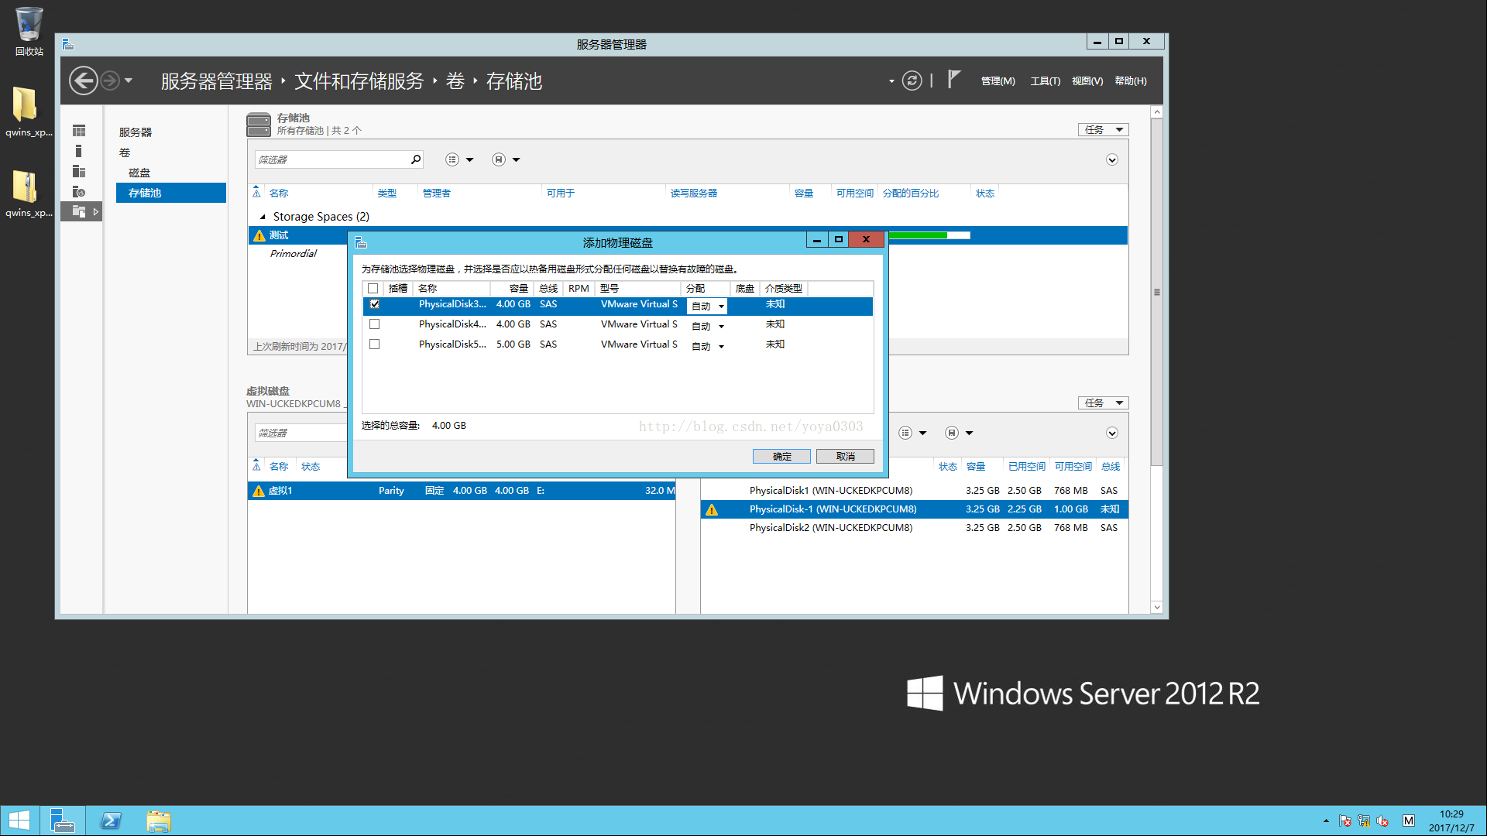Toggle the select-all checkbox in disk list header
This screenshot has width=1487, height=836.
pyautogui.click(x=373, y=289)
